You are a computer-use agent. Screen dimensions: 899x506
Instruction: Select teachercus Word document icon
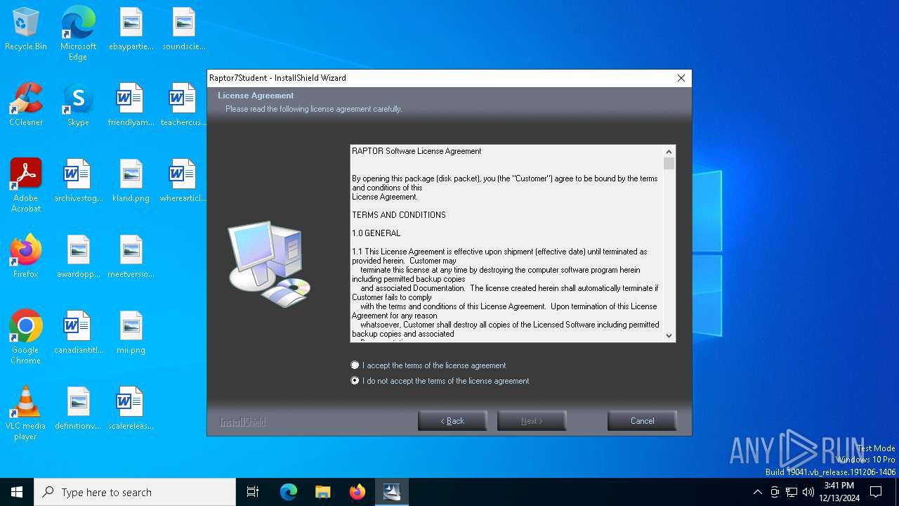pyautogui.click(x=183, y=105)
